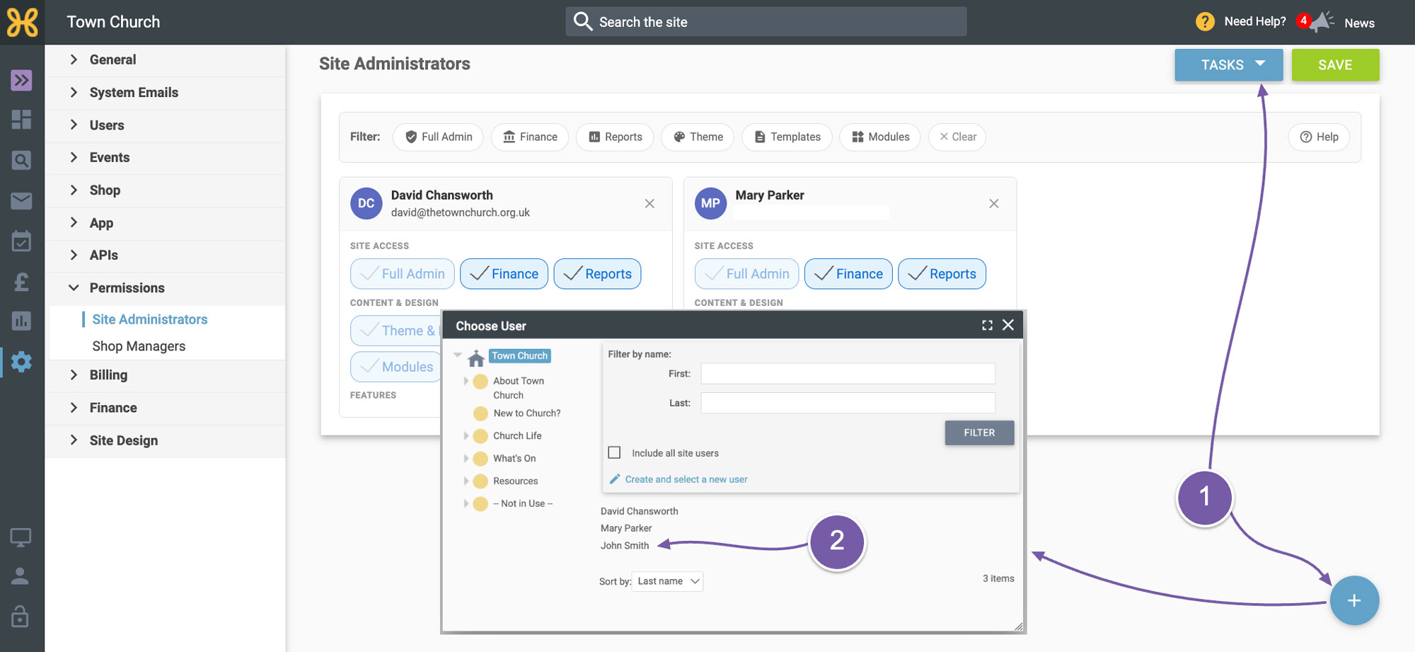Viewport: 1415px width, 652px height.
Task: Open the News megaphone notifications icon
Action: (x=1320, y=22)
